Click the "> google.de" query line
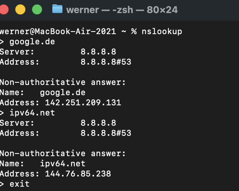This screenshot has height=191, width=239. 28,41
